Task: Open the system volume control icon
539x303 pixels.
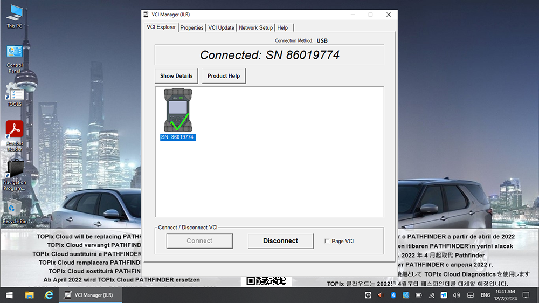Action: [457, 295]
